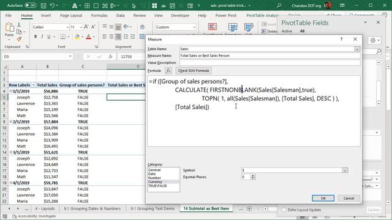Click the fx insert function button in Measure dialog

pyautogui.click(x=168, y=71)
